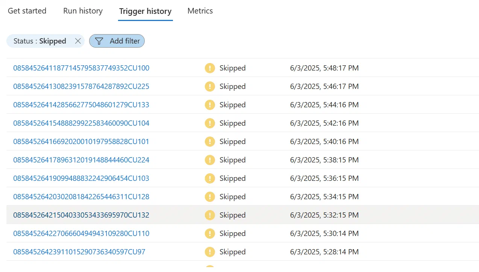The width and height of the screenshot is (479, 272).
Task: Click Skipped status text in CU132 row
Action: (232, 215)
